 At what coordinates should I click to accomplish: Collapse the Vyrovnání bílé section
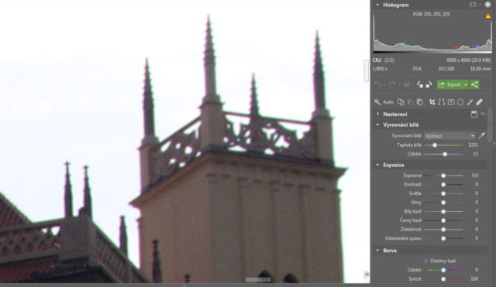(x=377, y=125)
